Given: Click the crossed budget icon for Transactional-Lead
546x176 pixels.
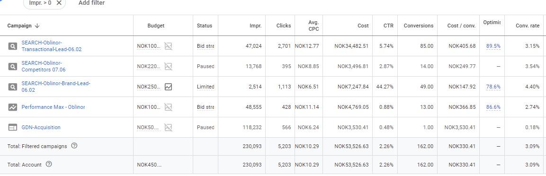Looking at the screenshot, I should [x=168, y=46].
